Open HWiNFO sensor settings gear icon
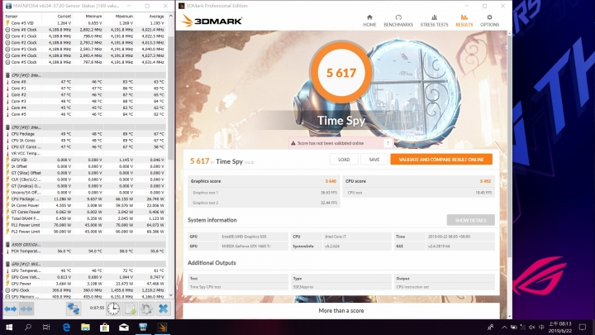The width and height of the screenshot is (595, 335). click(x=146, y=309)
